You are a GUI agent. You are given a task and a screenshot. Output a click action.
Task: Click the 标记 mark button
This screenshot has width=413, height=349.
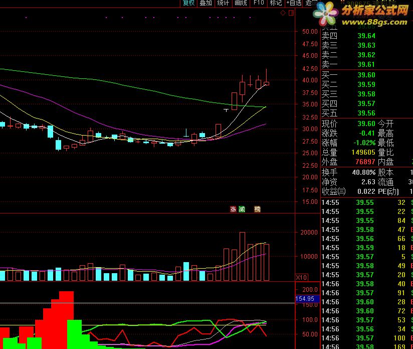coord(276,3)
